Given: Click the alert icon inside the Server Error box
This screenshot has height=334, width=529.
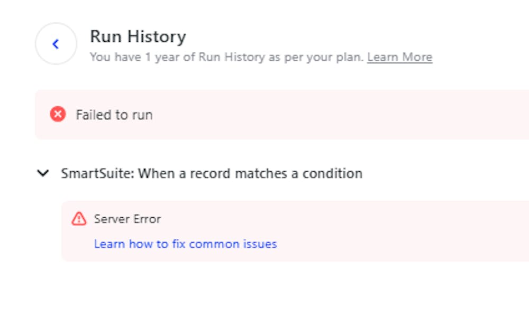Looking at the screenshot, I should pos(78,218).
